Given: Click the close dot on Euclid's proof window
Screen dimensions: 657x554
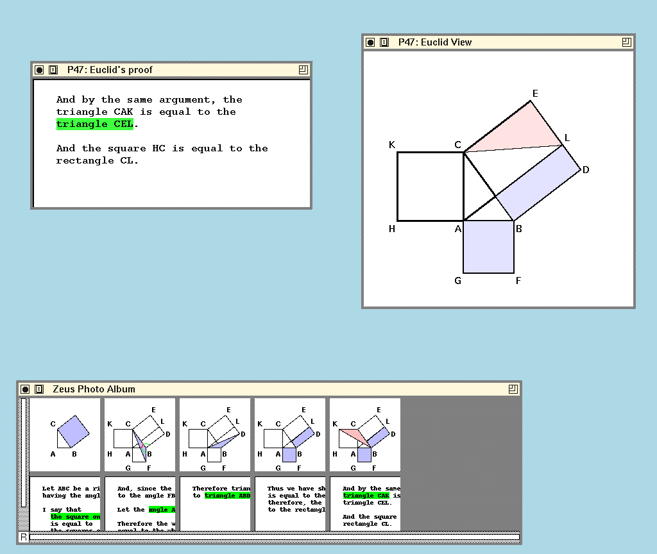Looking at the screenshot, I should point(39,70).
